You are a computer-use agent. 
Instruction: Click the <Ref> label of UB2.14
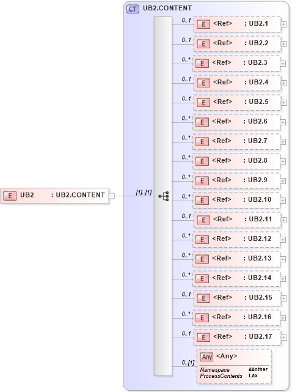coord(221,278)
